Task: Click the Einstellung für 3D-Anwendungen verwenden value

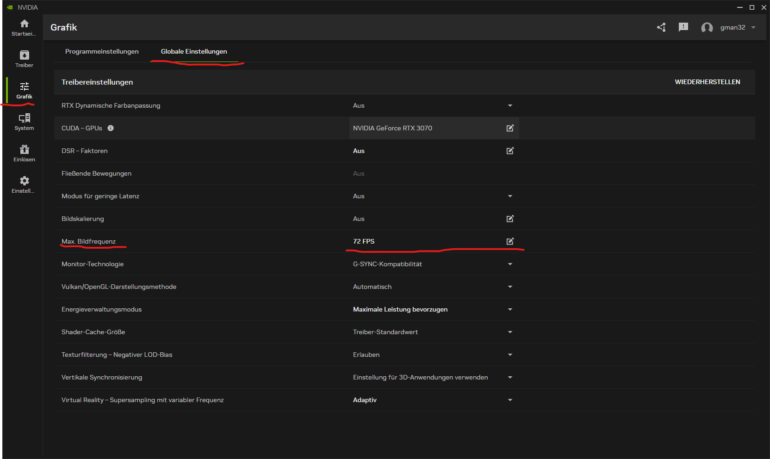Action: tap(420, 377)
